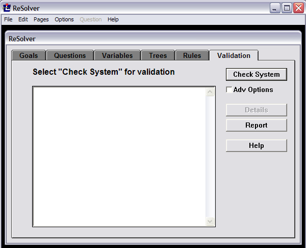Screen dimensions: 306x248
Task: Open the Edit menu
Action: coord(23,19)
